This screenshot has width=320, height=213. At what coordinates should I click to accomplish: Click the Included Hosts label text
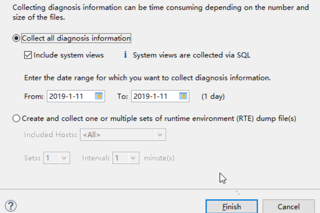click(50, 135)
